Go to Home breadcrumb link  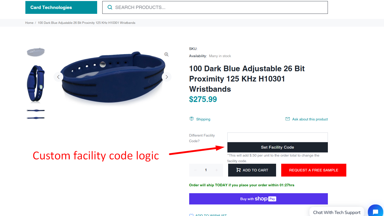tap(29, 23)
